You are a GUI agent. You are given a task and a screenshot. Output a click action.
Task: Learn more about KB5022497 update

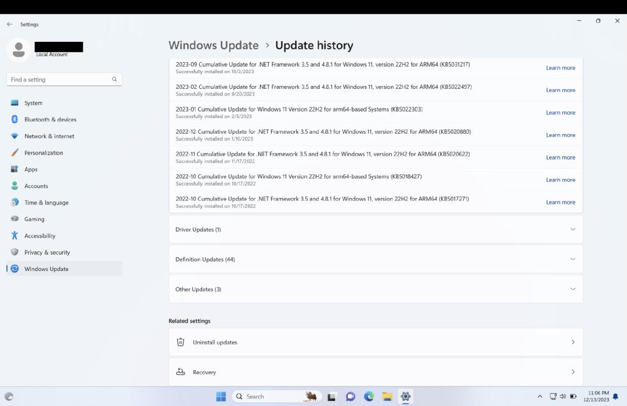[x=561, y=90]
